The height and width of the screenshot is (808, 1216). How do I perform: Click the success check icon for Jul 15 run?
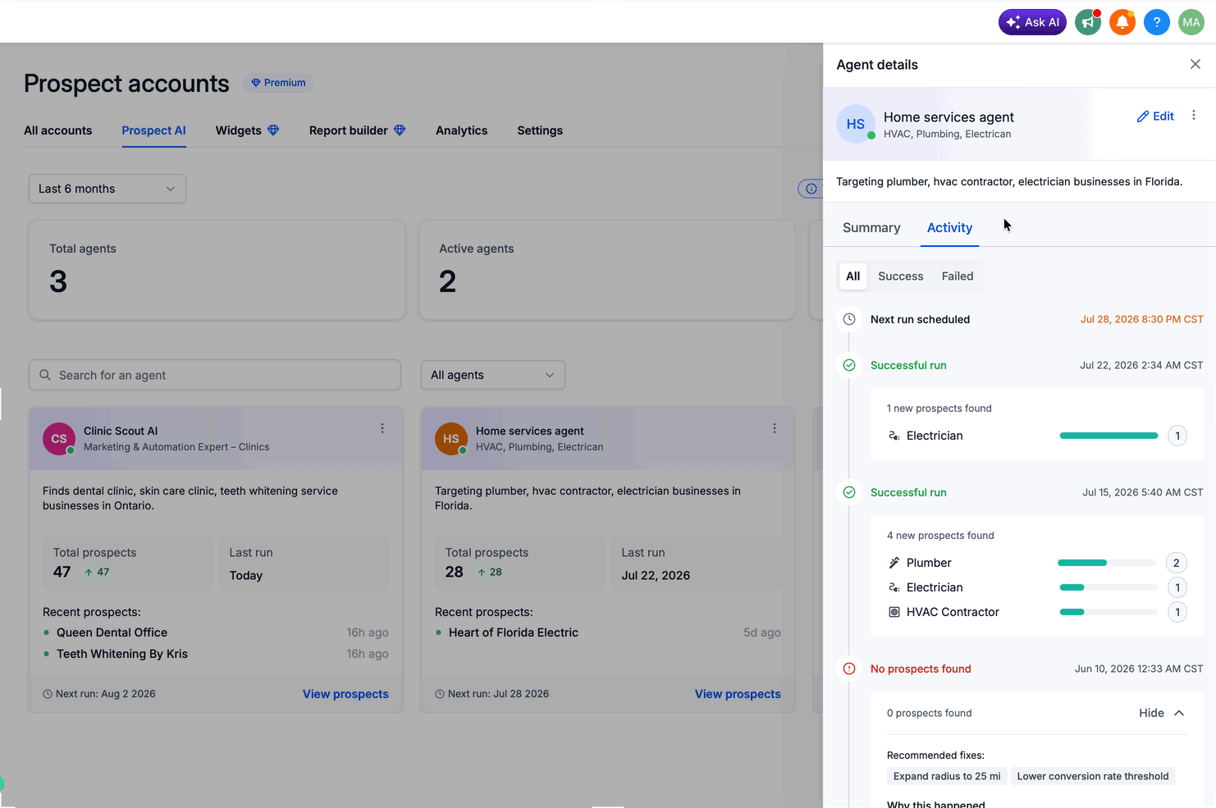click(x=849, y=492)
